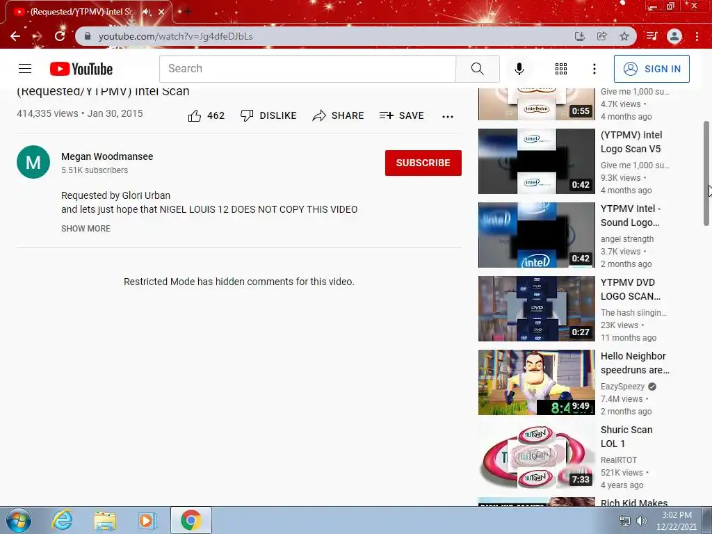Viewport: 712px width, 534px height.
Task: Open the YTPMV DVD LOGO SCAN thumbnail
Action: click(536, 308)
